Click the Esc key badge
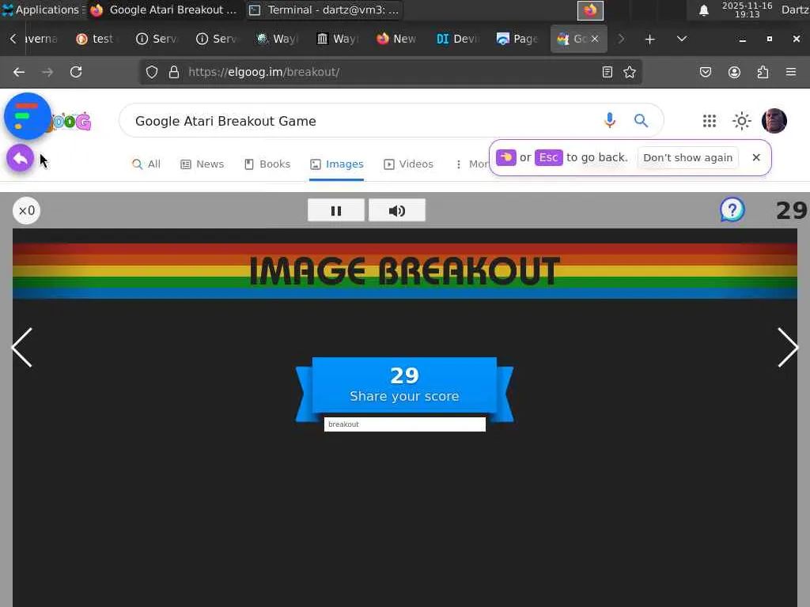 [549, 157]
